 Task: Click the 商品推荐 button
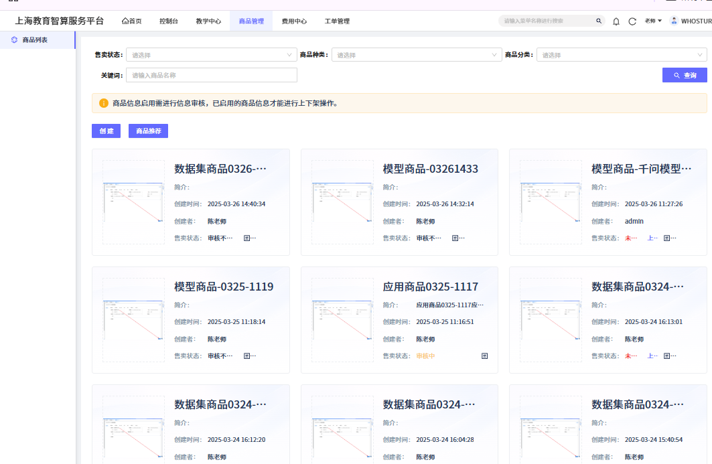pyautogui.click(x=148, y=131)
